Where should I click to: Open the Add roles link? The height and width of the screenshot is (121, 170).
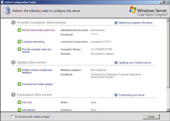point(27,102)
